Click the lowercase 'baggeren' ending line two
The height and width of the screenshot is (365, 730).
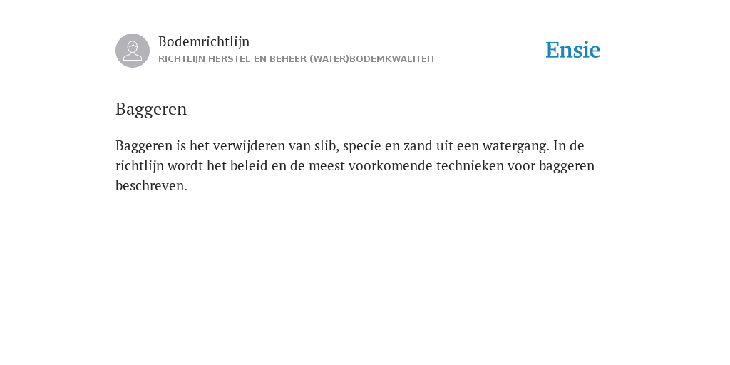[567, 166]
